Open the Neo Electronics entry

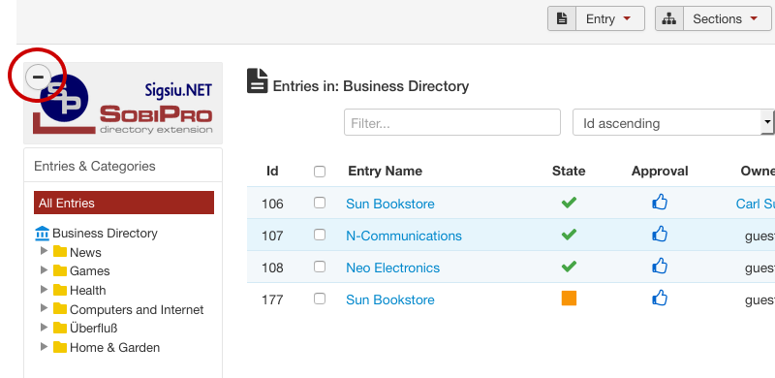tap(392, 268)
